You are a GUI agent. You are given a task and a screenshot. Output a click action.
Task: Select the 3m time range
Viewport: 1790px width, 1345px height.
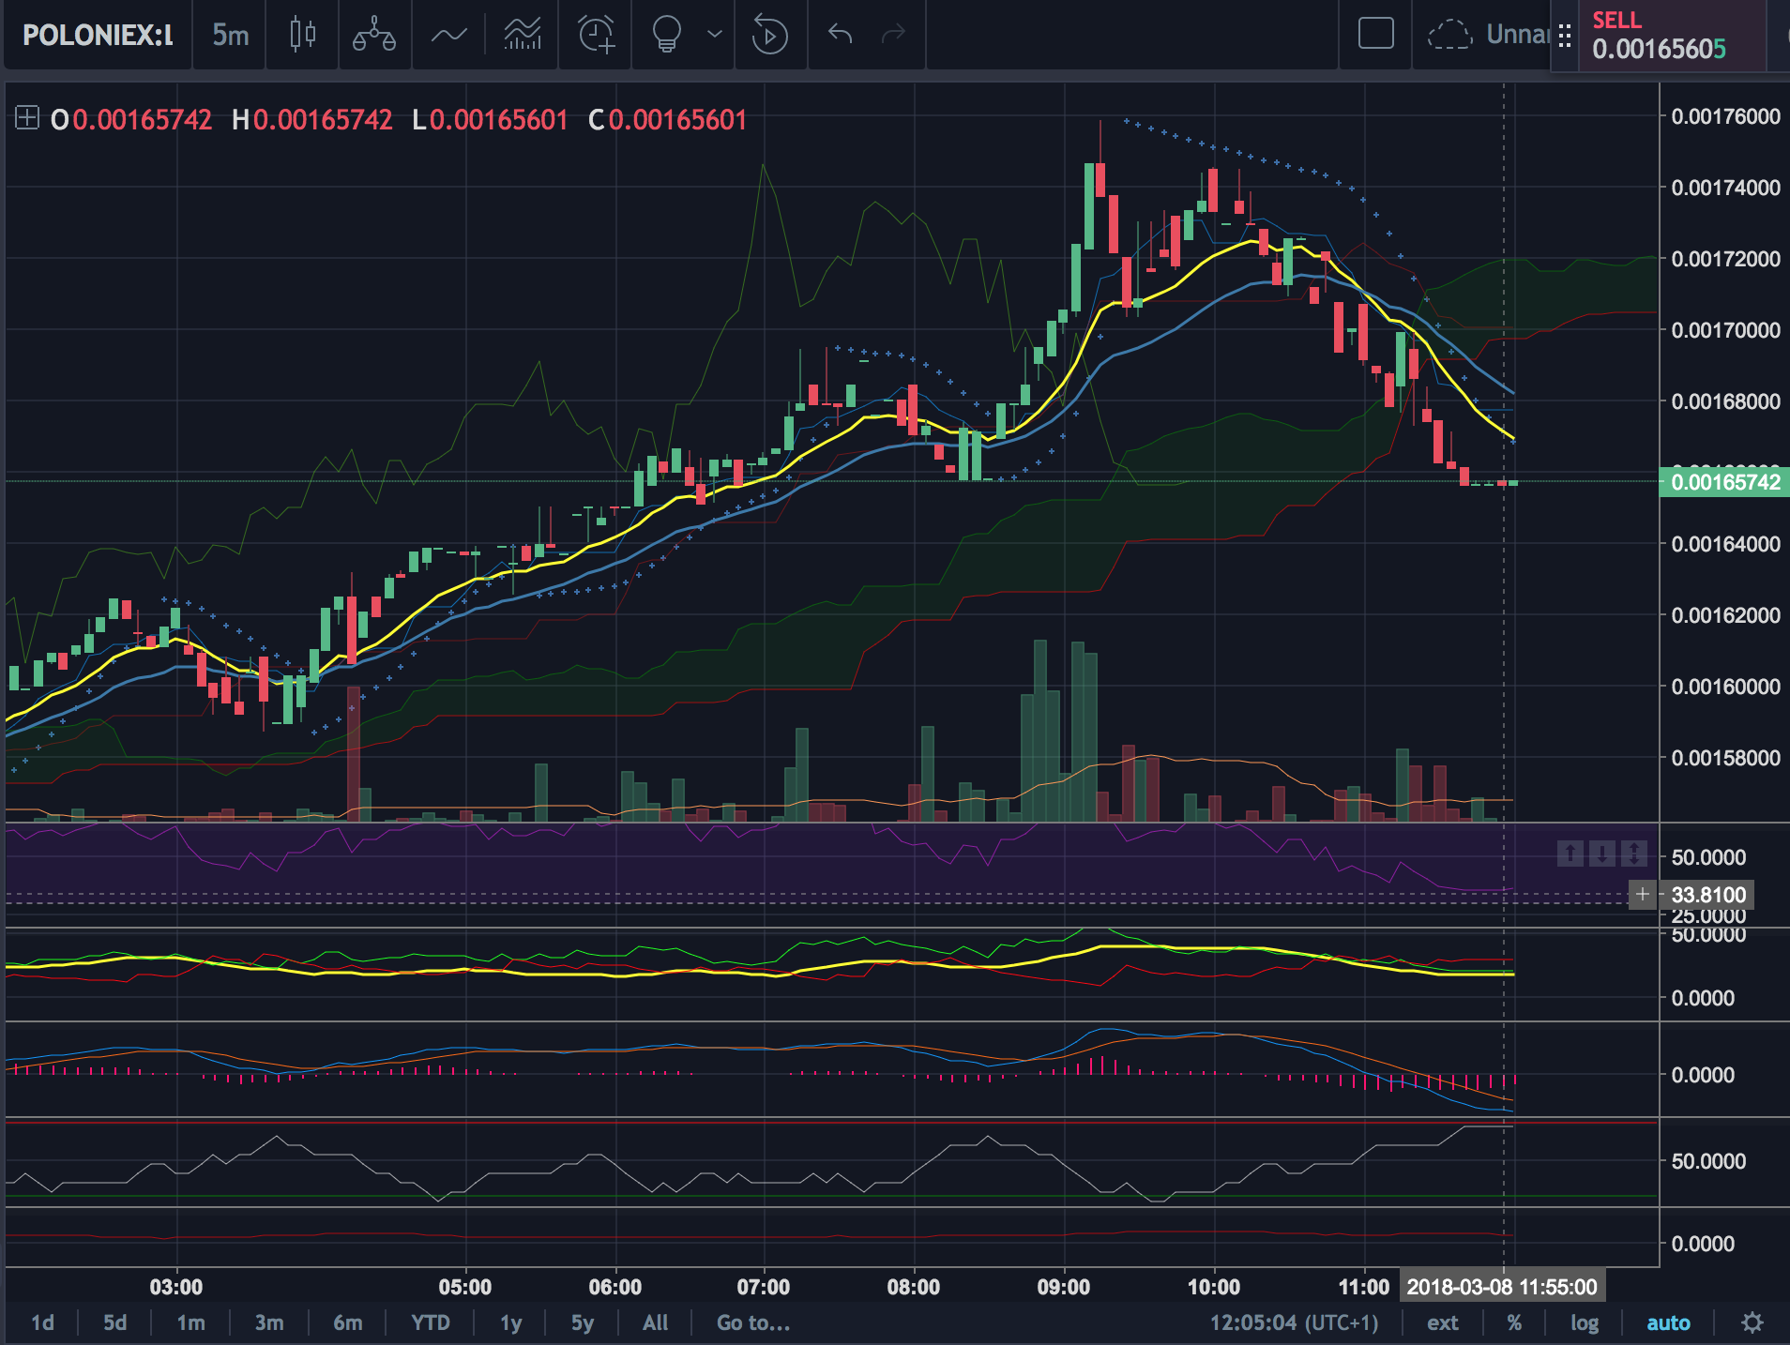coord(269,1322)
